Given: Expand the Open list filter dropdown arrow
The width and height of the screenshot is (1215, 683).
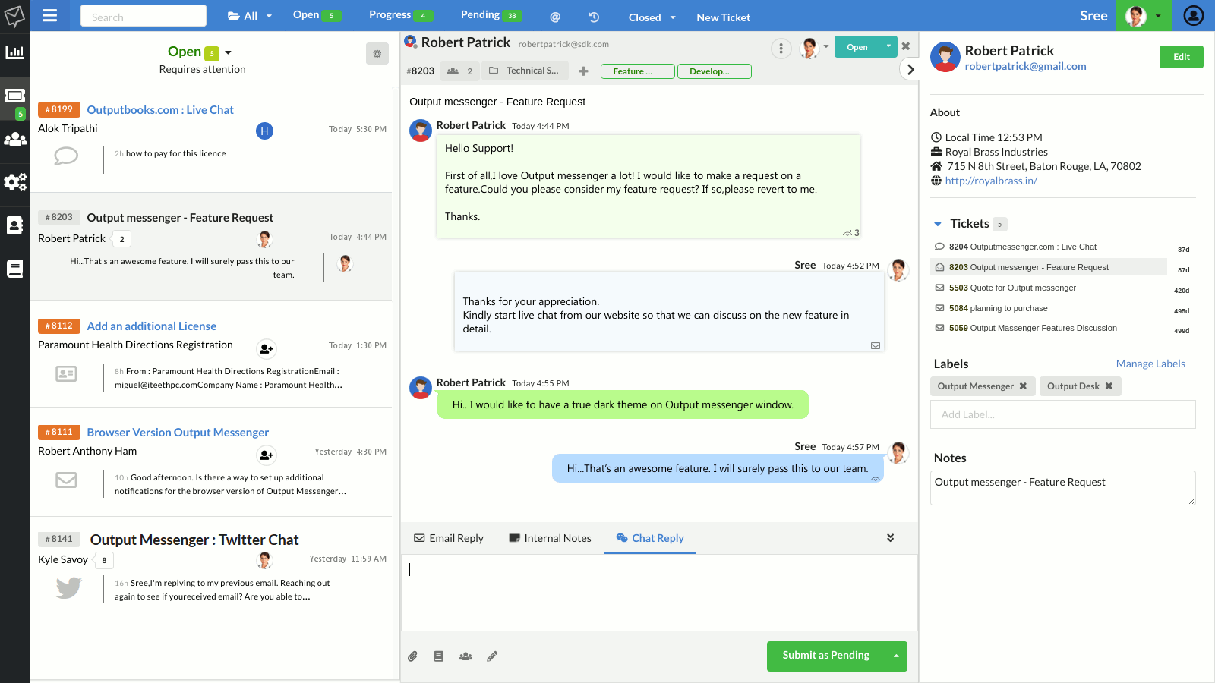Looking at the screenshot, I should (228, 52).
